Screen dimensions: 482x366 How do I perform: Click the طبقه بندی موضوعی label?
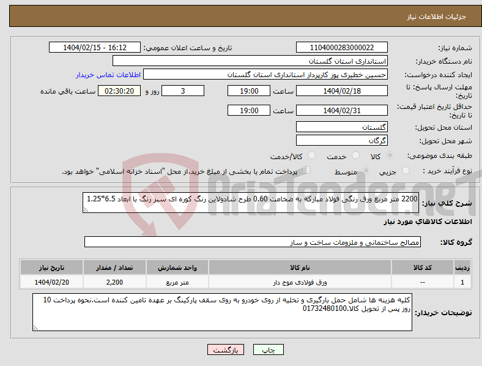pyautogui.click(x=440, y=155)
